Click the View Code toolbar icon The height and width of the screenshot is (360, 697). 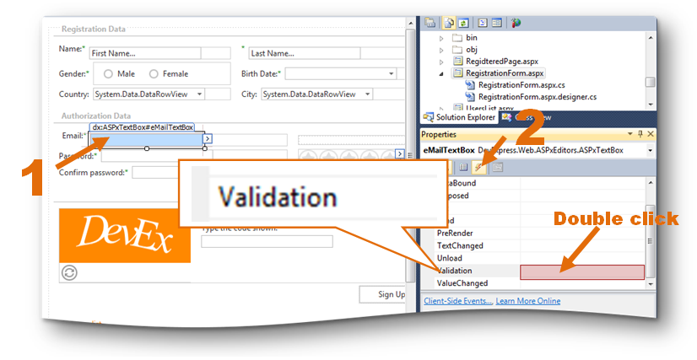(483, 23)
